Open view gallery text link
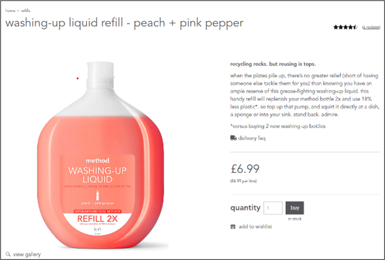Image resolution: width=385 pixels, height=260 pixels. pos(27,255)
